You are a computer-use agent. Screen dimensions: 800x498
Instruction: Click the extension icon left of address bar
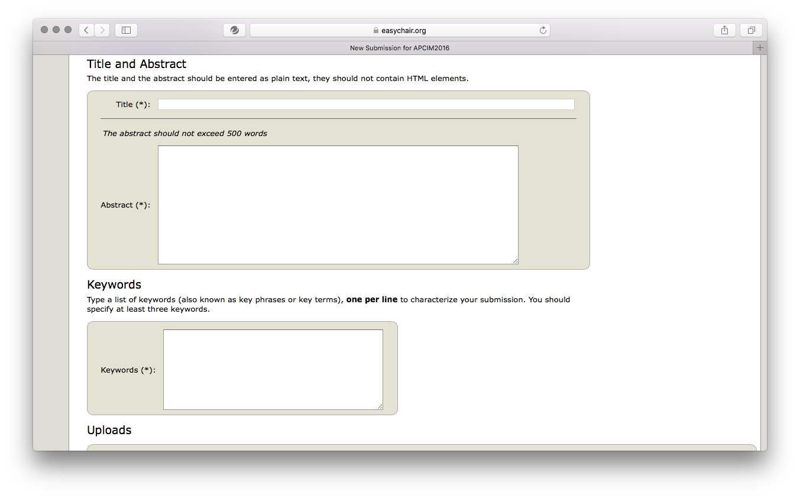[234, 30]
